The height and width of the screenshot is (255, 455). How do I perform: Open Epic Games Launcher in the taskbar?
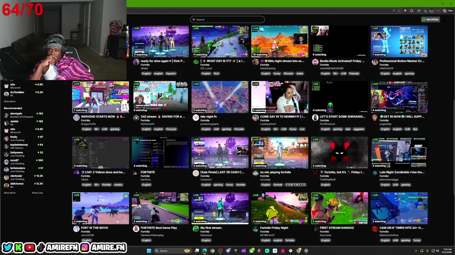[236, 251]
